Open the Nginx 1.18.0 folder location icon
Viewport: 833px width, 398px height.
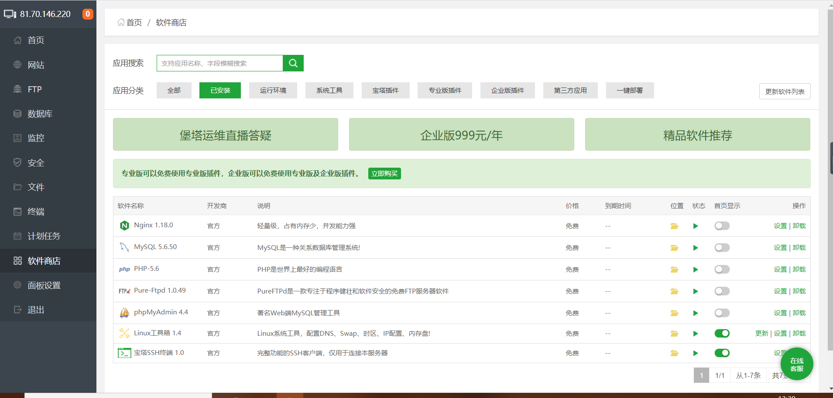point(674,226)
